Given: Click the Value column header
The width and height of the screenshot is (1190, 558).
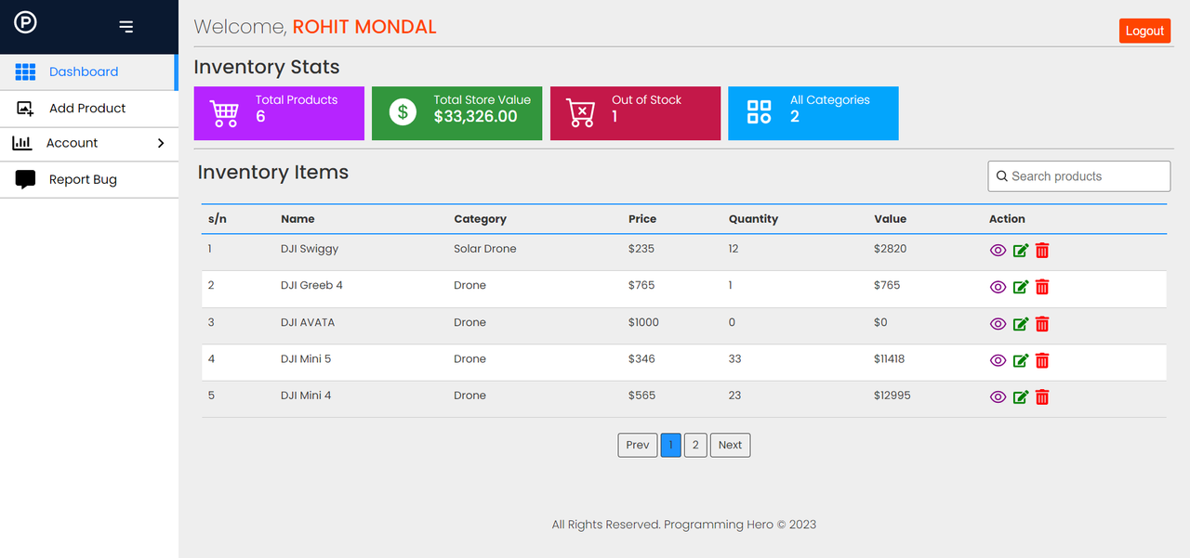Looking at the screenshot, I should [890, 219].
